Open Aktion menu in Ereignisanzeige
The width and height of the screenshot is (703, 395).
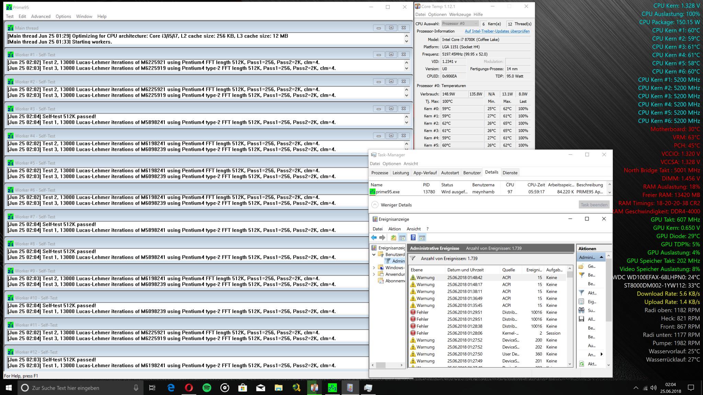pyautogui.click(x=394, y=229)
